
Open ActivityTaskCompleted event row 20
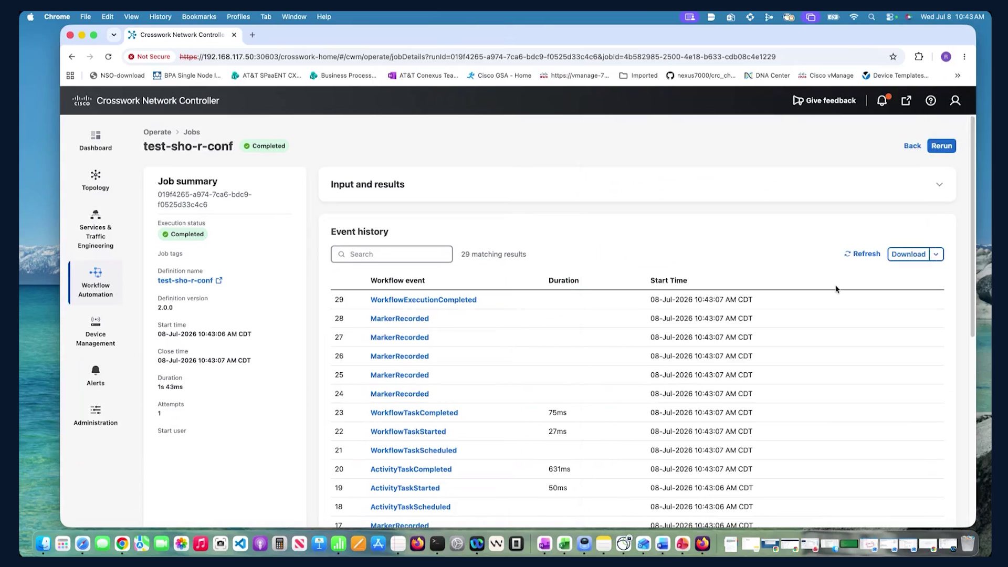pyautogui.click(x=411, y=469)
